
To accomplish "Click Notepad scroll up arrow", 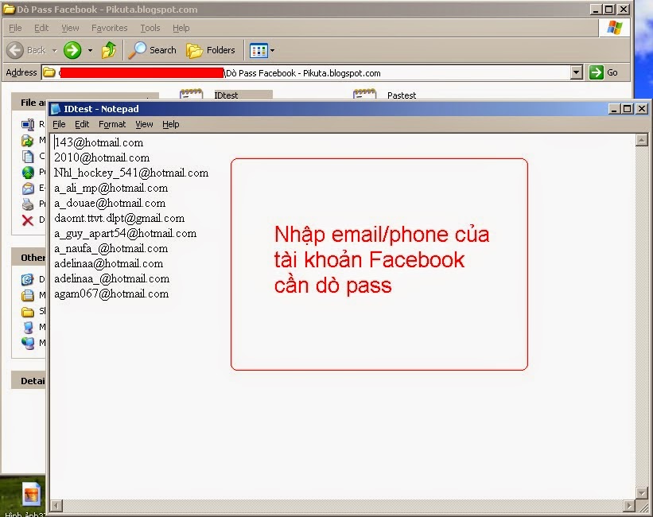I will [x=641, y=141].
